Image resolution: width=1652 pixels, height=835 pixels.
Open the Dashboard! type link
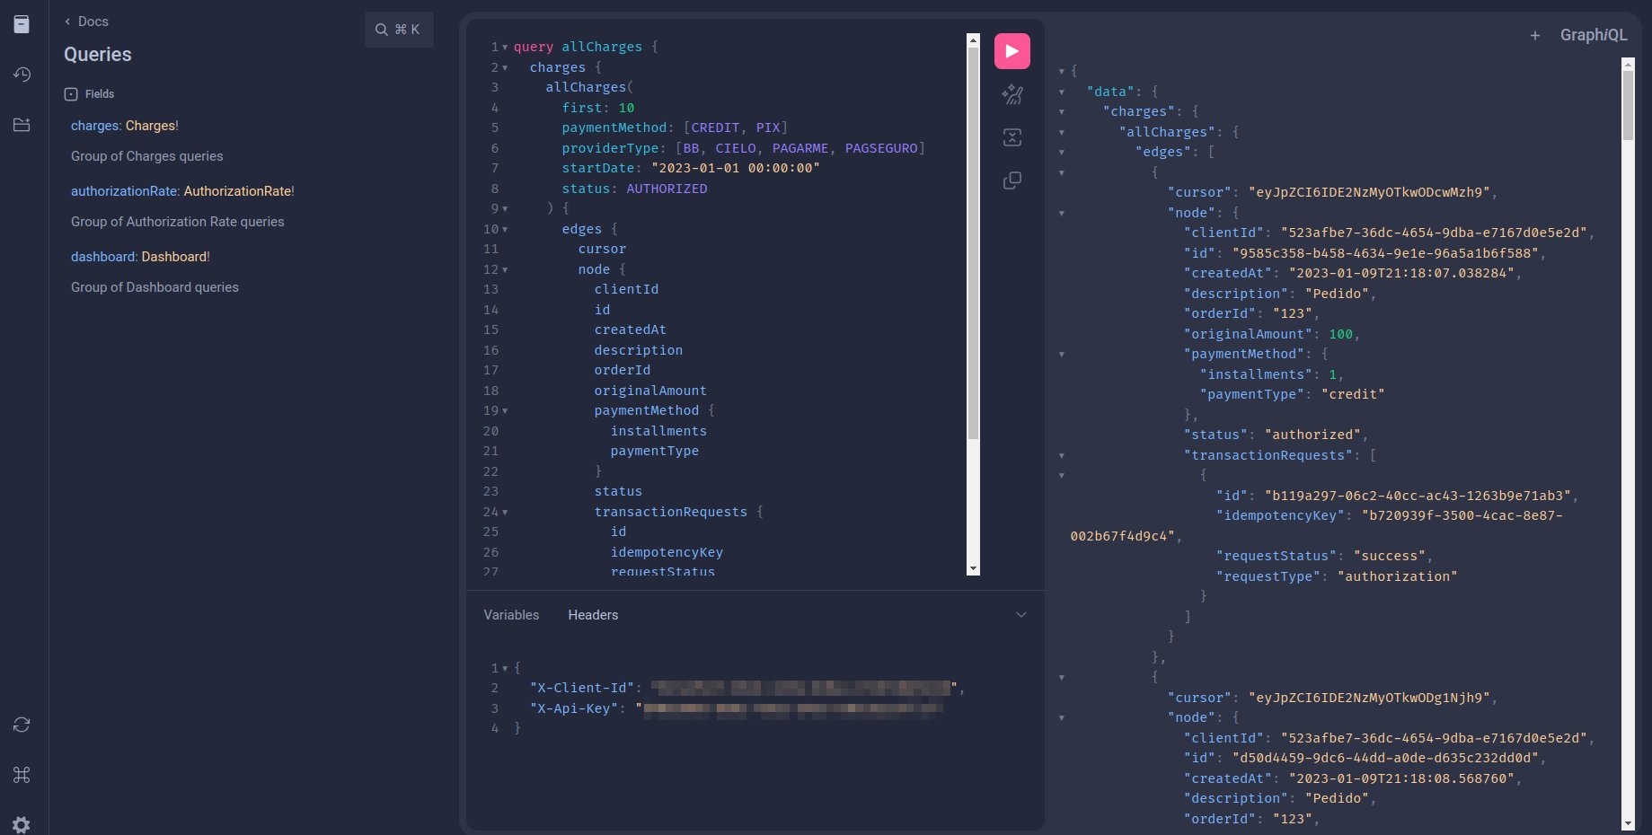click(x=175, y=257)
